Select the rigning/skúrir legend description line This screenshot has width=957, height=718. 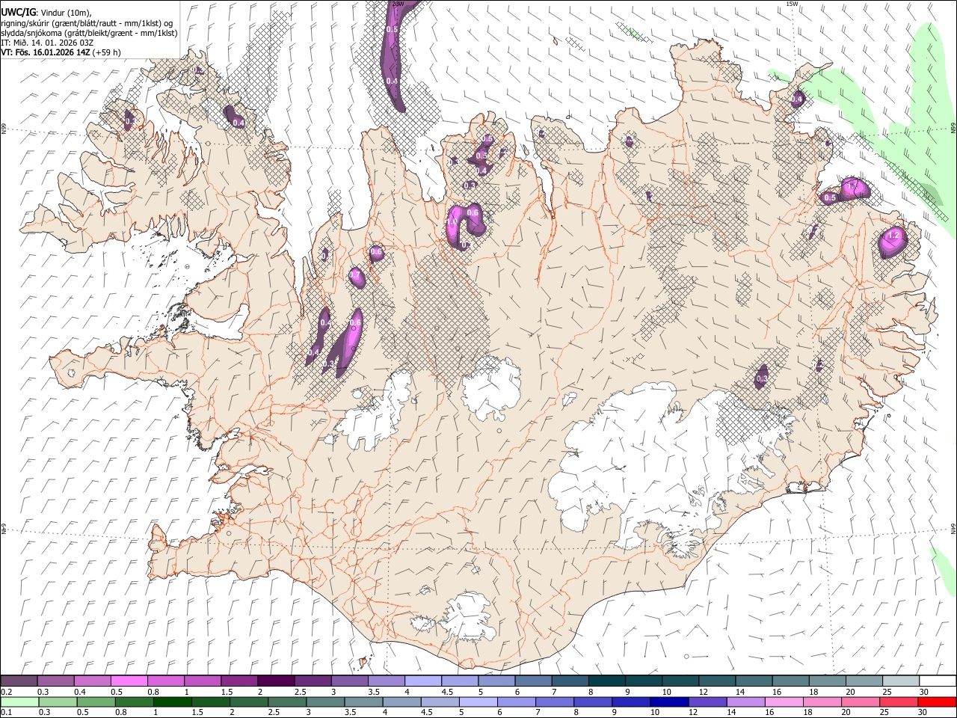click(x=87, y=22)
